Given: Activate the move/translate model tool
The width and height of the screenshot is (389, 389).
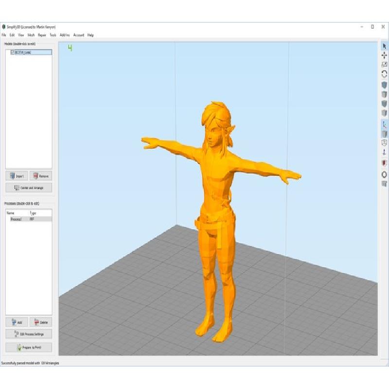Looking at the screenshot, I should [384, 55].
